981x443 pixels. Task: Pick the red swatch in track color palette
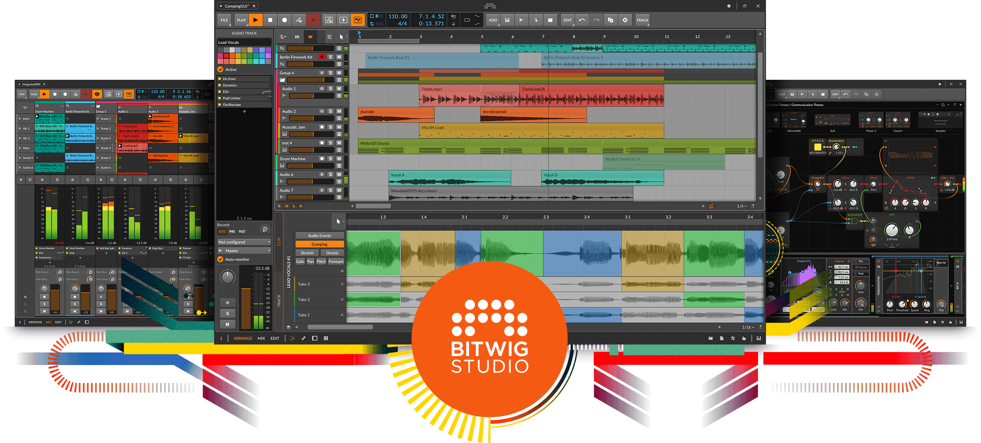click(x=226, y=56)
